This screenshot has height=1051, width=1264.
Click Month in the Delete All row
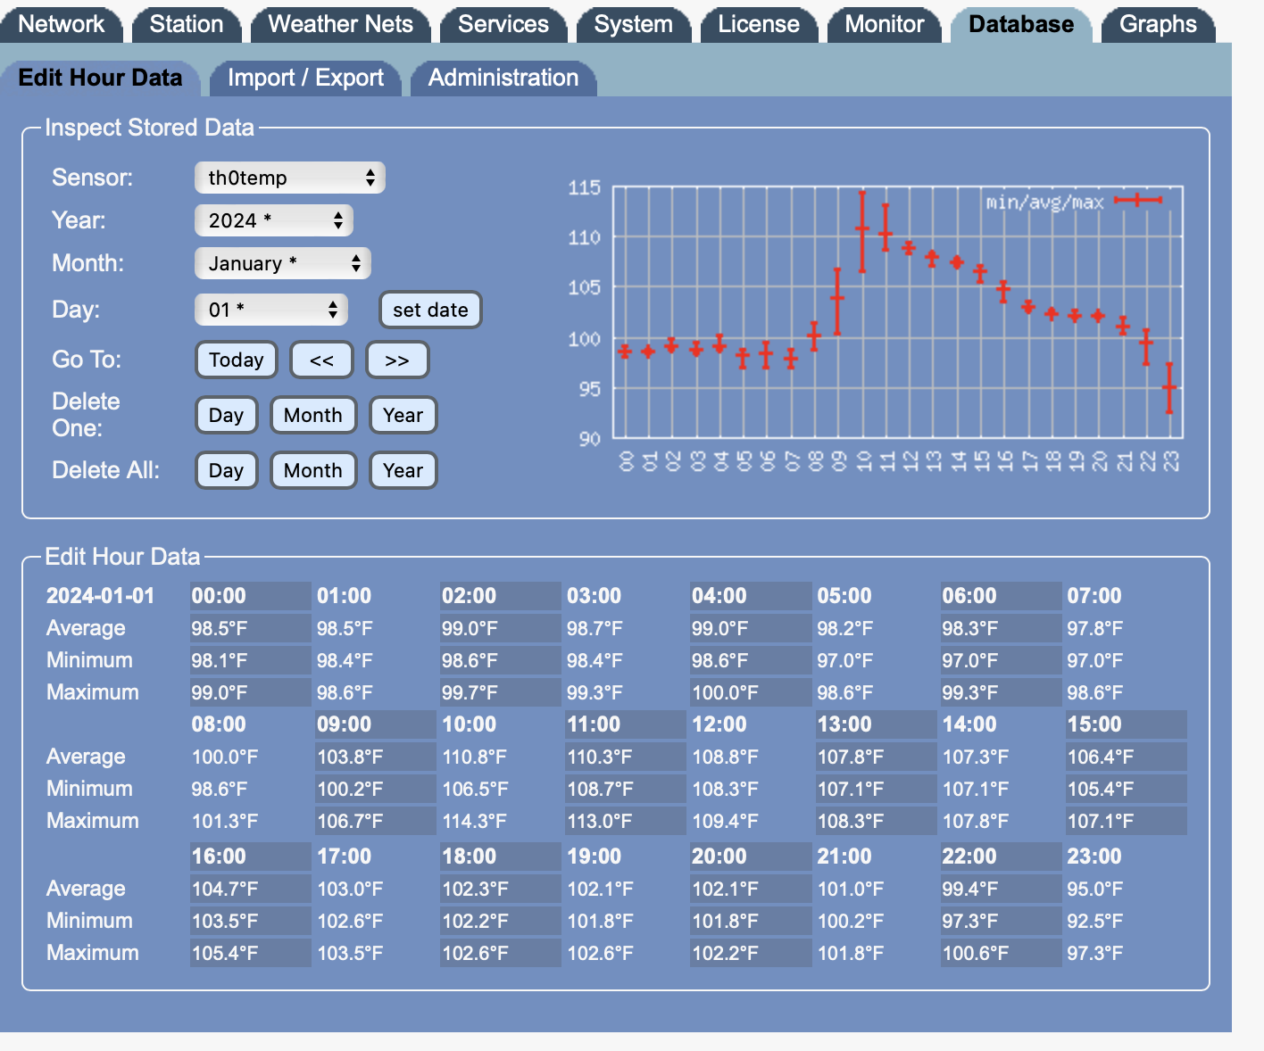(313, 470)
